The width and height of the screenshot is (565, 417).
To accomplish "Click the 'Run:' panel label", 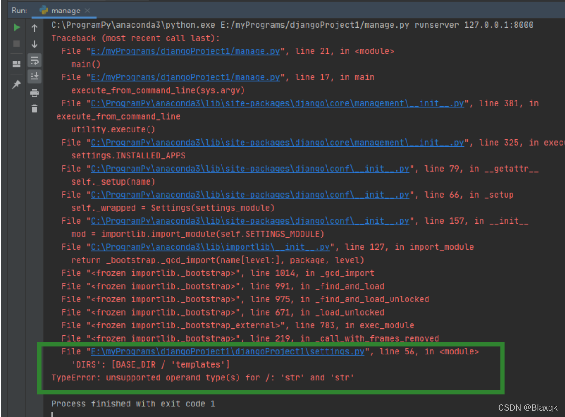I will (x=19, y=10).
